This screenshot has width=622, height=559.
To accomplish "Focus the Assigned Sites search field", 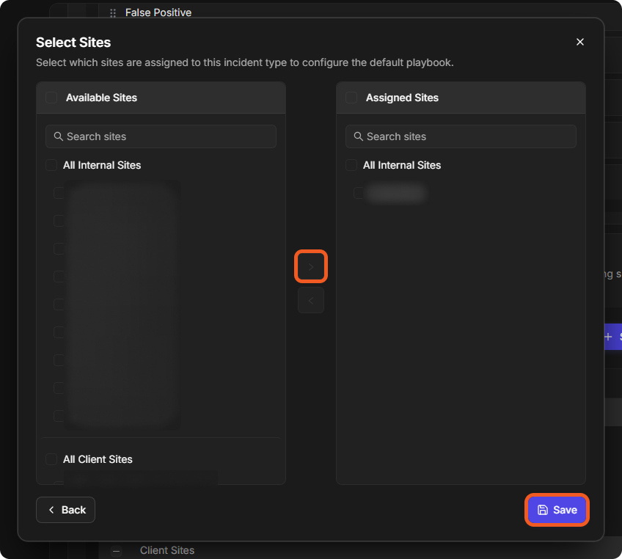I will [x=461, y=136].
